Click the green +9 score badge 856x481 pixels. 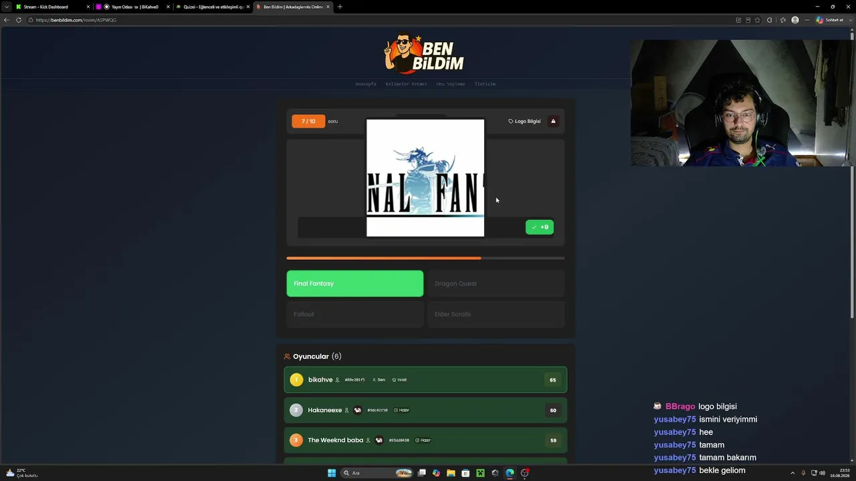coord(540,227)
